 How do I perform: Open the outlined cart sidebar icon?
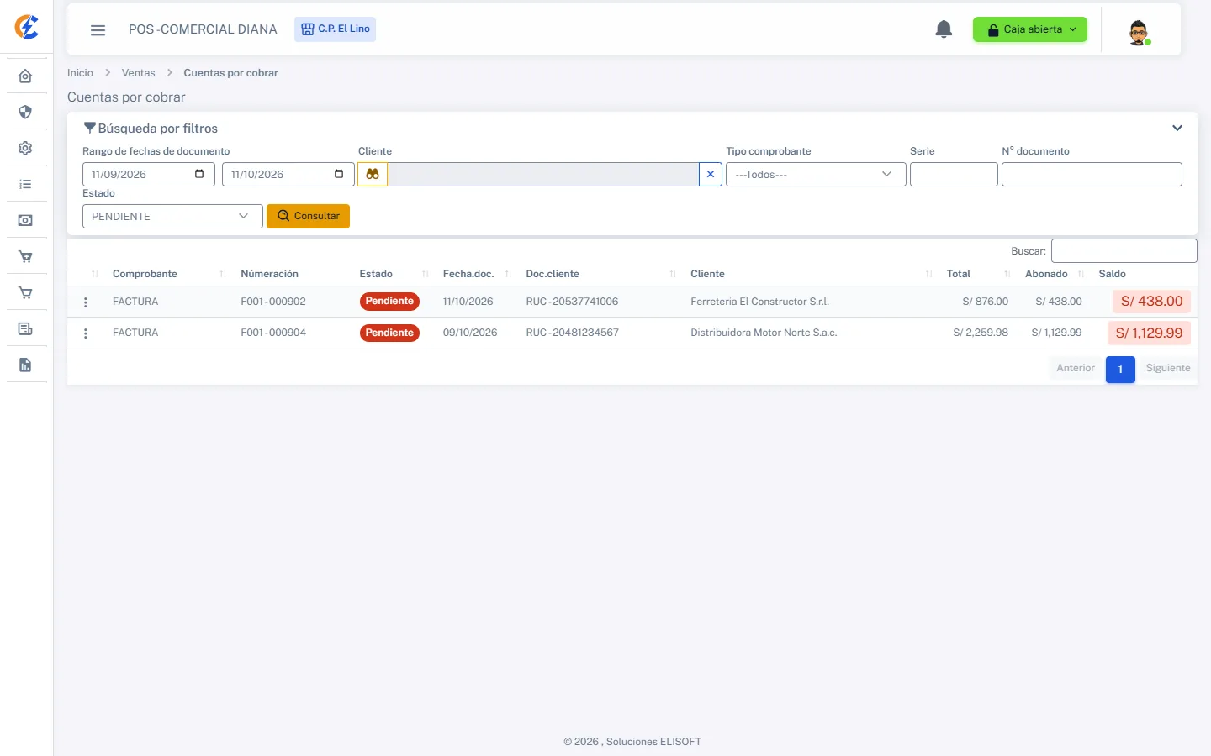[x=25, y=293]
